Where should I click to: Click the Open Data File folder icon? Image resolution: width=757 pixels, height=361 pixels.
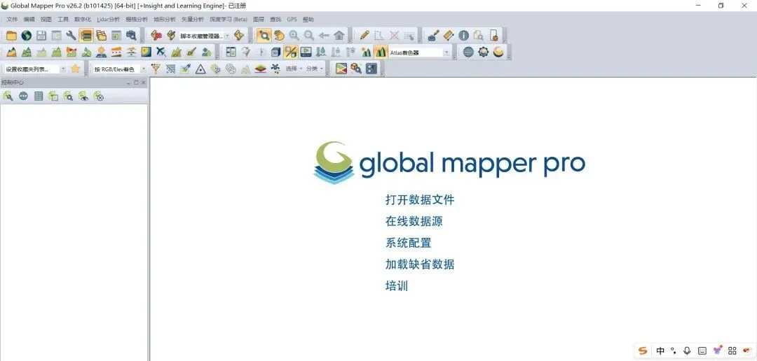click(11, 35)
